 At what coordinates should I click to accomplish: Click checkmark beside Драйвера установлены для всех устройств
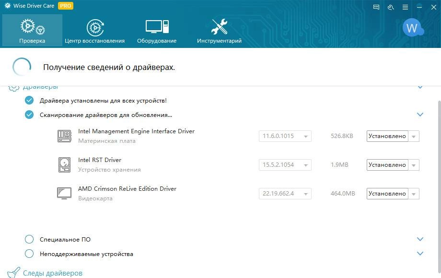29,100
